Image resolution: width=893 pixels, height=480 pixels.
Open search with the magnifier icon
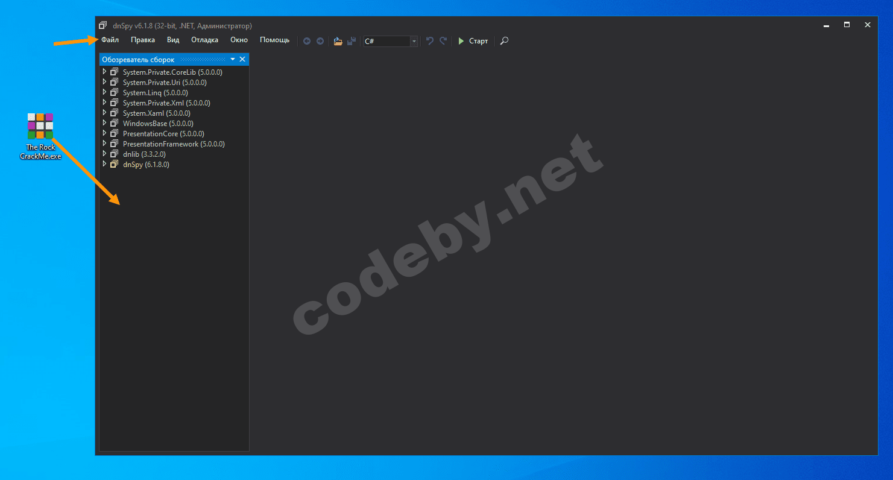[x=505, y=41]
